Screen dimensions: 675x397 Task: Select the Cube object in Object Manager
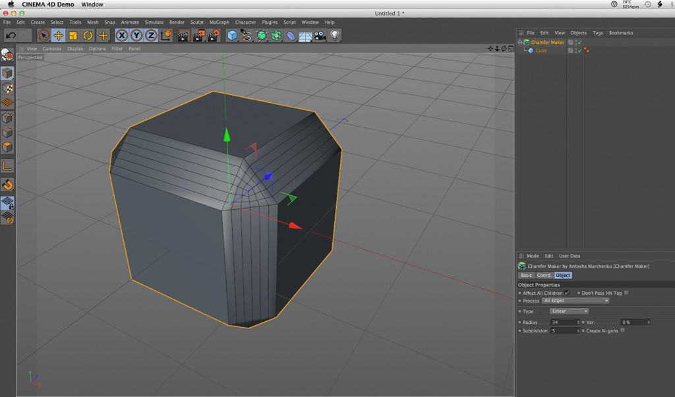[541, 50]
